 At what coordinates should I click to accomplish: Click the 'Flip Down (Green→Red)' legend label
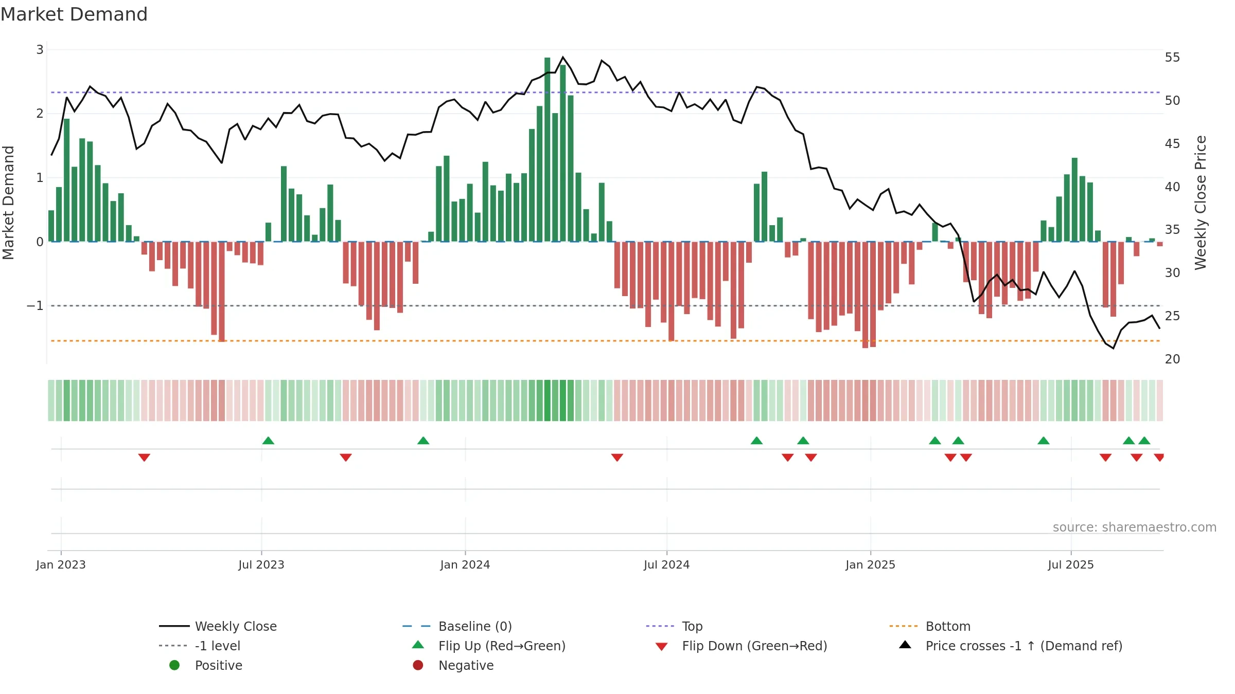[x=754, y=646]
